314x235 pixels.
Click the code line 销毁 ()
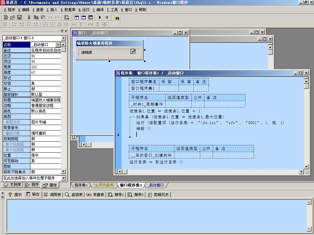click(143, 129)
